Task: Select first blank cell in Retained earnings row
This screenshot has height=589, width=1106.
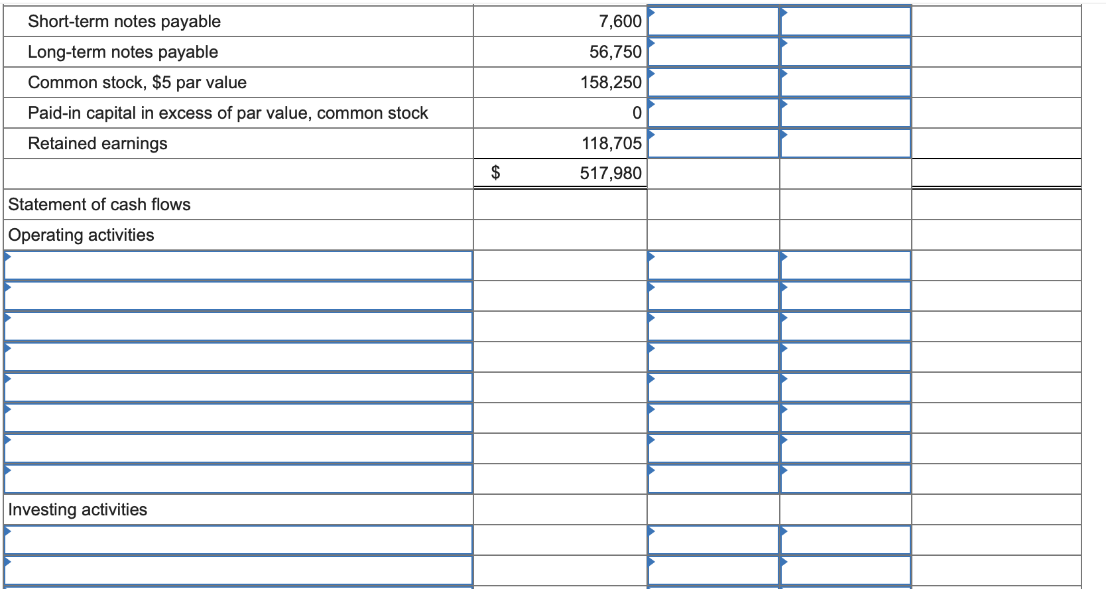Action: coord(713,143)
